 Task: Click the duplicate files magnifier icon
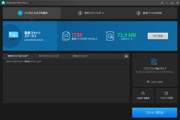tap(66, 36)
